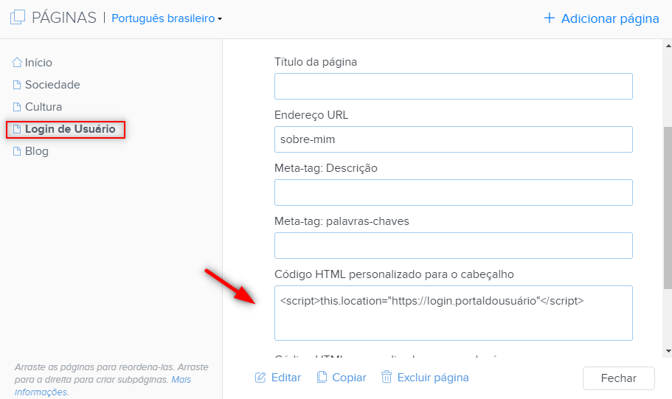Viewport: 672px width, 399px height.
Task: Click the Páginas stacked-pages icon
Action: [18, 18]
